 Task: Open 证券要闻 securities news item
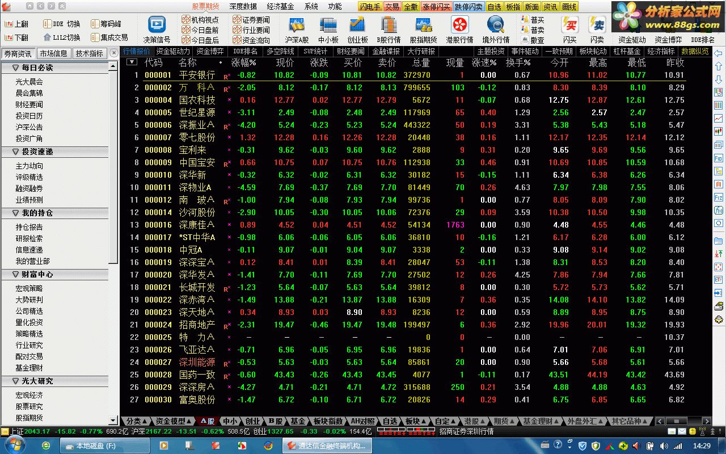coord(251,20)
